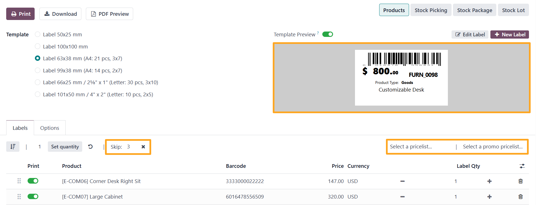Switch to the Options tab
The height and width of the screenshot is (205, 536).
tap(50, 128)
